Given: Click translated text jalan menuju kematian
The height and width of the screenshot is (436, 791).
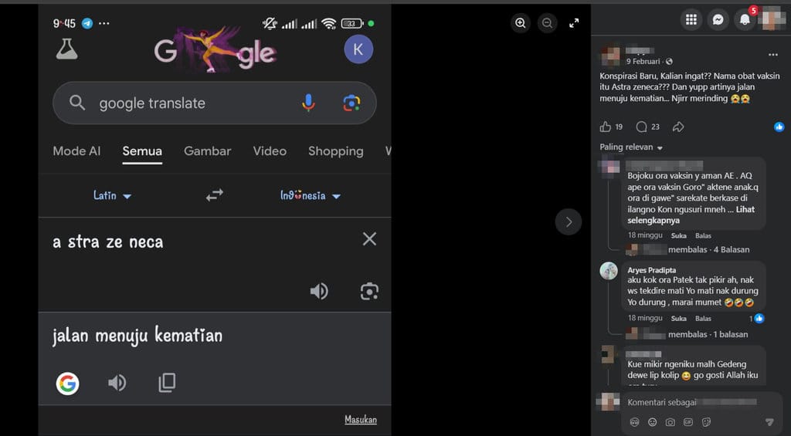Looking at the screenshot, I should click(x=137, y=335).
